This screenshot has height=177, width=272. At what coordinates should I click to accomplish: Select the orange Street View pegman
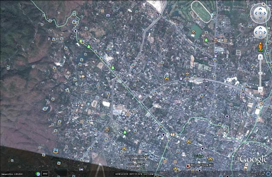261,47
